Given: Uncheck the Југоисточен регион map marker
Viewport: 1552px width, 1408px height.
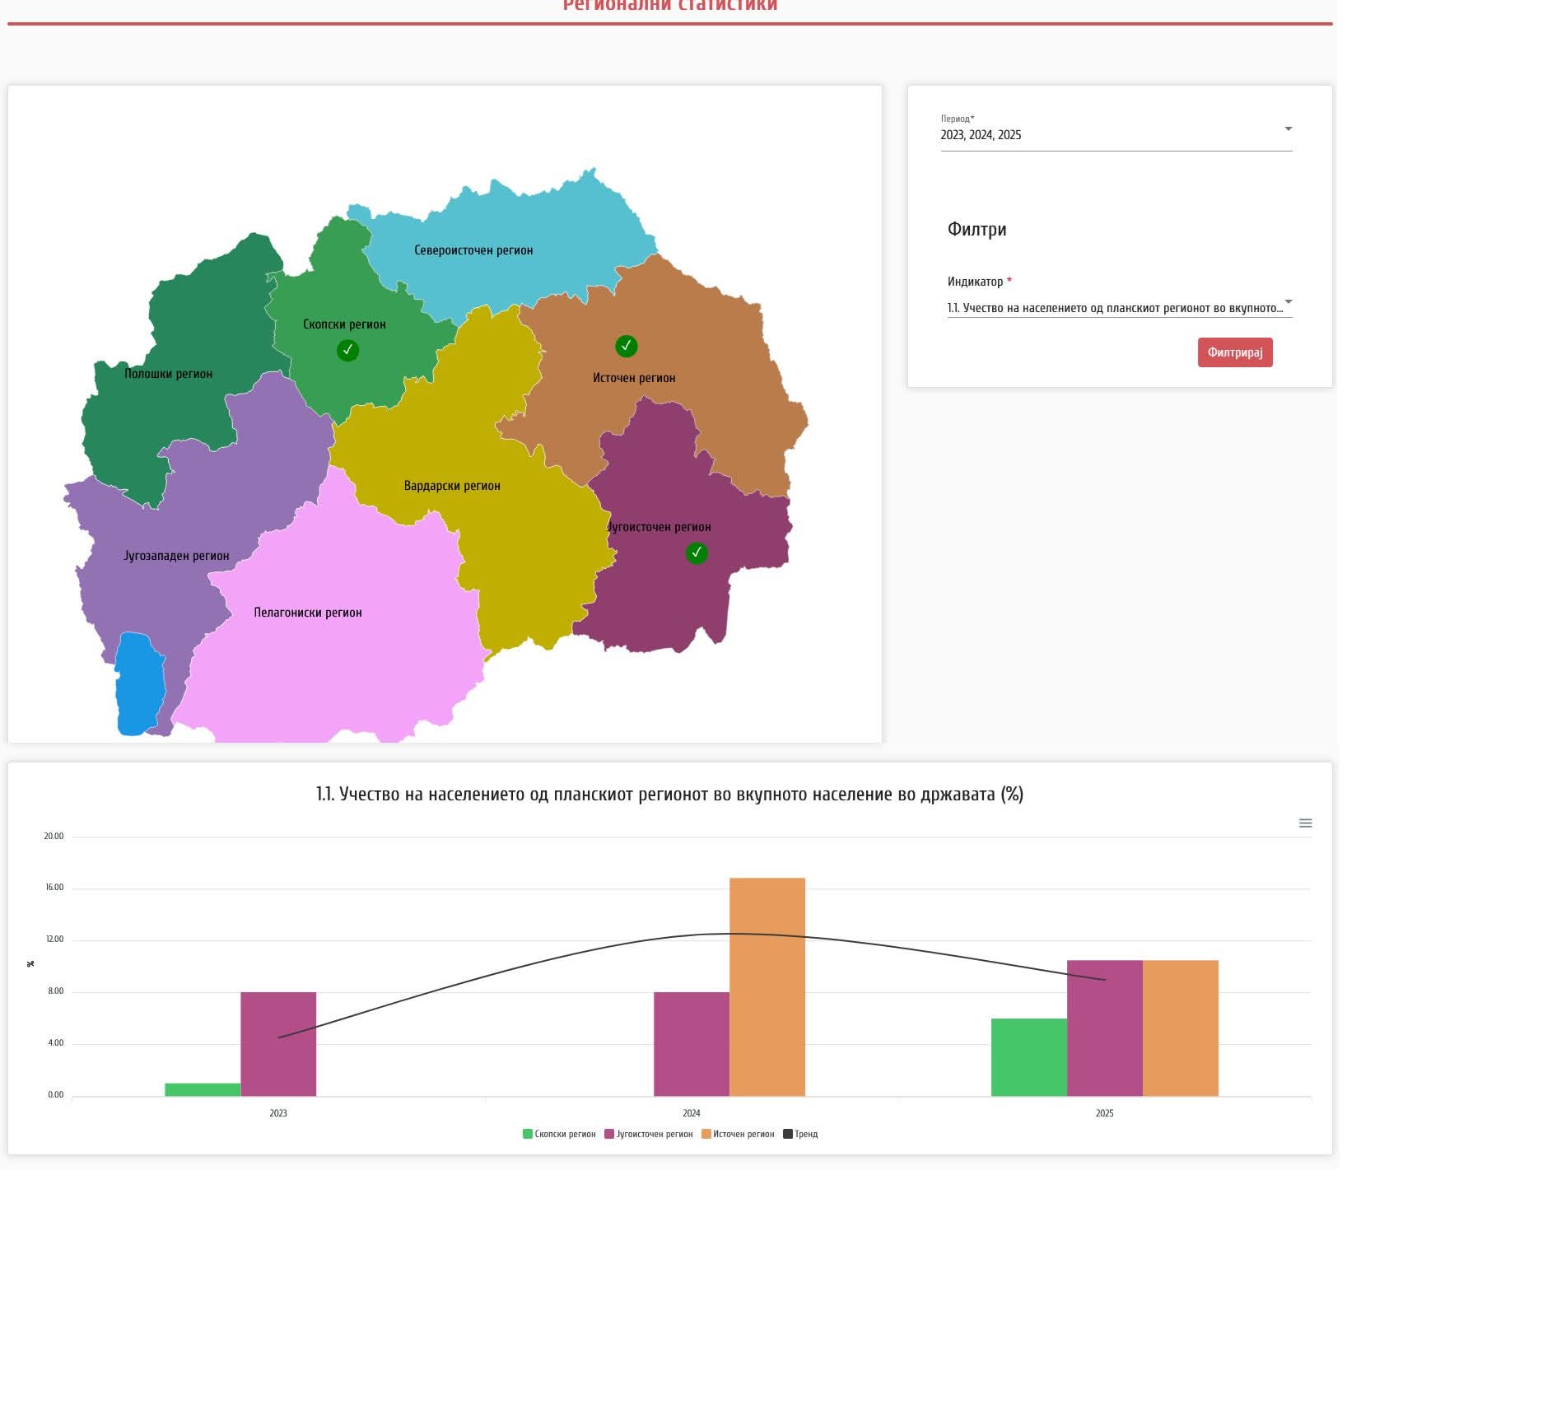Looking at the screenshot, I should [697, 553].
